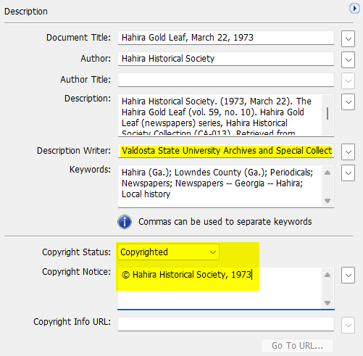Click into the Copyright Info URL field
The width and height of the screenshot is (363, 356).
[x=226, y=324]
